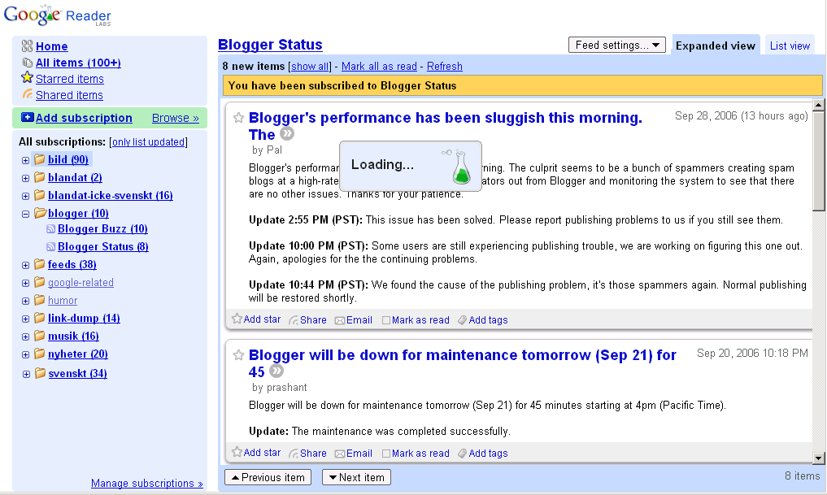Click the svenskt folder icon
The image size is (827, 495).
click(x=40, y=373)
